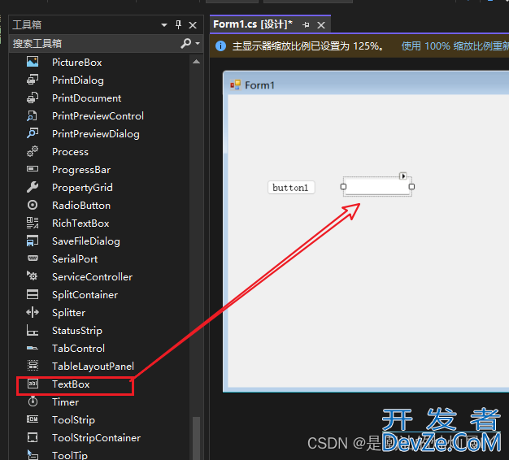Click the textbox right resize handle
The width and height of the screenshot is (509, 460).
point(411,187)
